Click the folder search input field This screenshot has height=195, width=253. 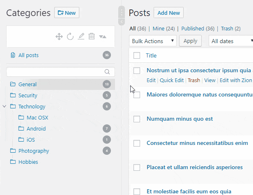click(x=55, y=72)
